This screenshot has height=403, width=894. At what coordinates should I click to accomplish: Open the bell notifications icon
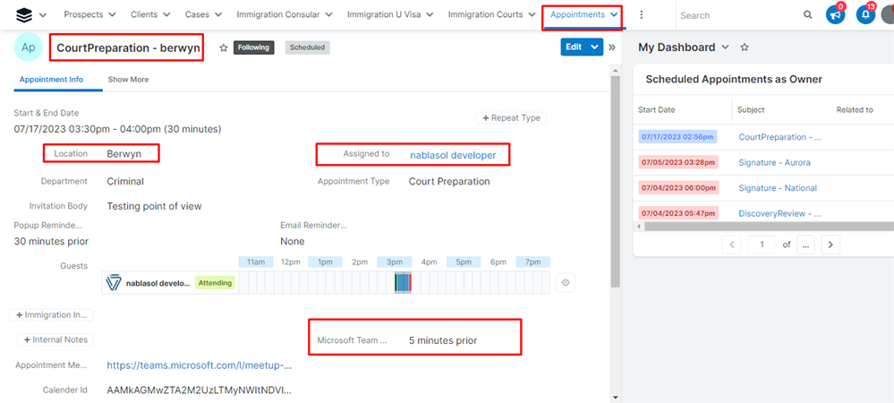point(865,15)
